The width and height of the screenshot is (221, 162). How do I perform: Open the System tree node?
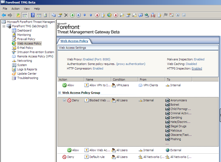(22, 65)
